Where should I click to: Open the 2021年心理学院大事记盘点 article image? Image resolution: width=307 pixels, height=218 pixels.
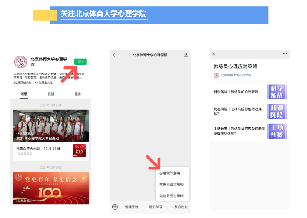pyautogui.click(x=51, y=126)
